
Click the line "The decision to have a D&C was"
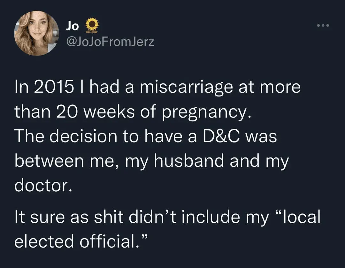click(x=146, y=137)
